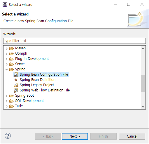Click the SQL Development folder icon
Screen dimensions: 149x144
(x=11, y=101)
